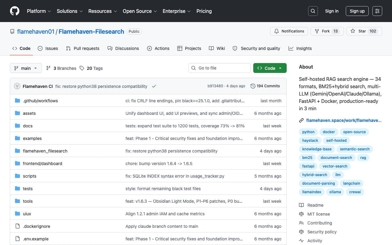Open the flamehaven.space website link
The width and height of the screenshot is (392, 245).
tap(344, 120)
